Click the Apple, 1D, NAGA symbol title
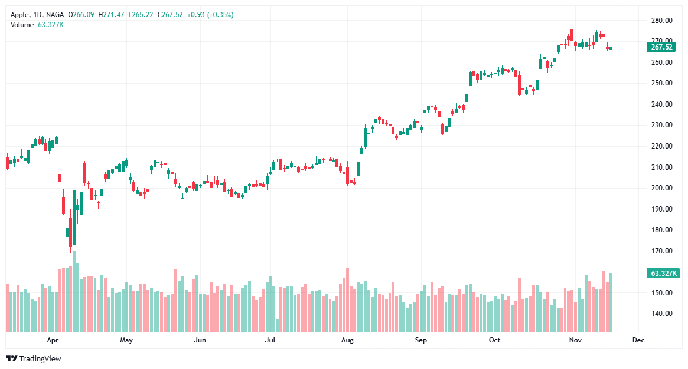The image size is (688, 369). tap(38, 15)
